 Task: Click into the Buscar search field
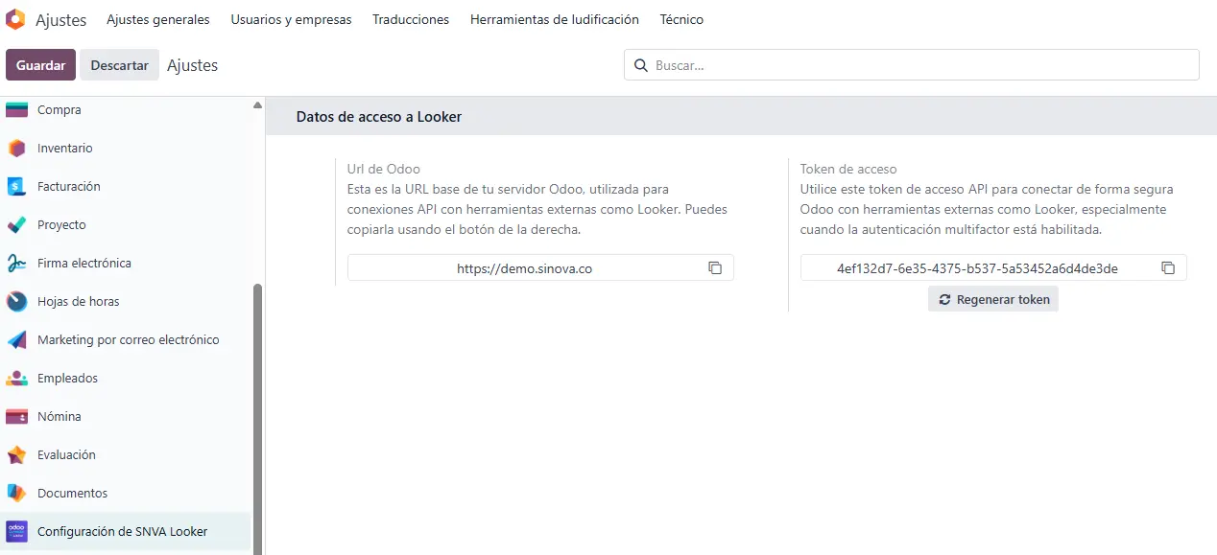click(912, 65)
